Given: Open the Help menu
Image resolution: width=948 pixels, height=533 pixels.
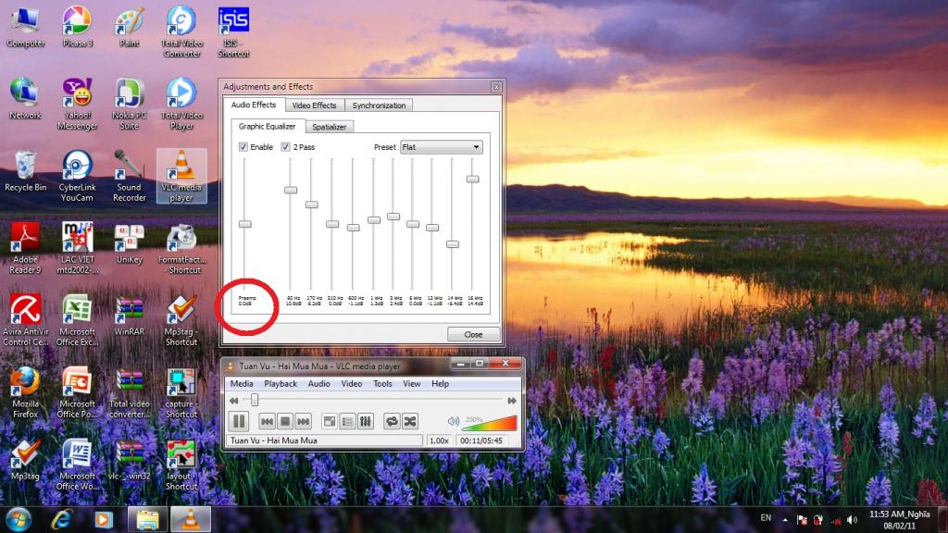Looking at the screenshot, I should tap(440, 384).
